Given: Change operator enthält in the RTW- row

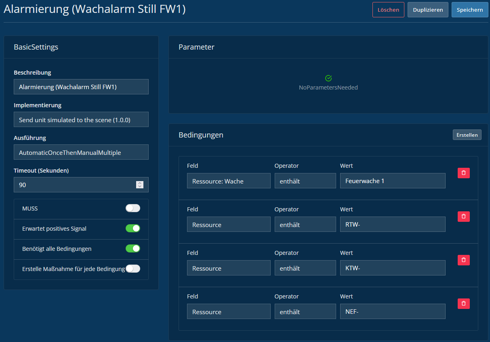Looking at the screenshot, I should click(305, 225).
